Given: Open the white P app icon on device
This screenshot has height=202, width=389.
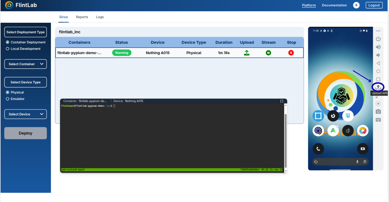Looking at the screenshot, I should pyautogui.click(x=348, y=116).
